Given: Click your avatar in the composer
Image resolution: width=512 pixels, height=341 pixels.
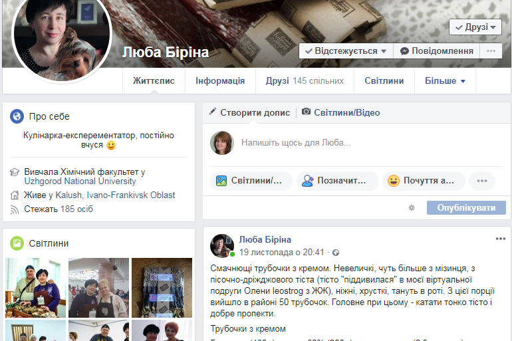Looking at the screenshot, I should [x=222, y=143].
